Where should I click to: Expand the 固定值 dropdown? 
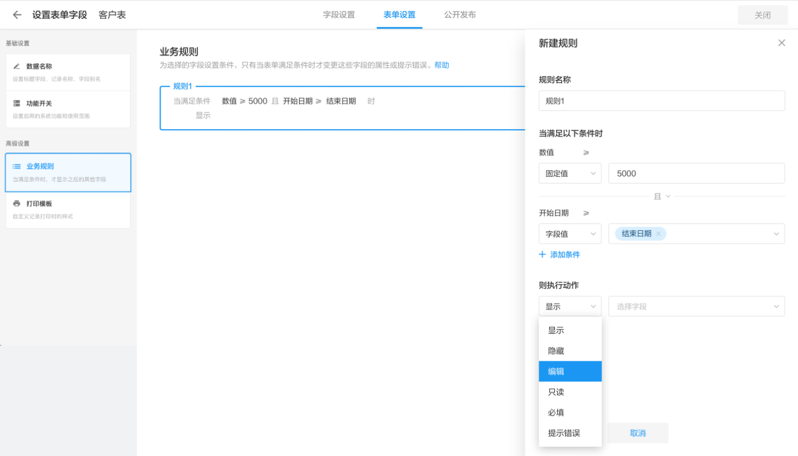point(570,173)
